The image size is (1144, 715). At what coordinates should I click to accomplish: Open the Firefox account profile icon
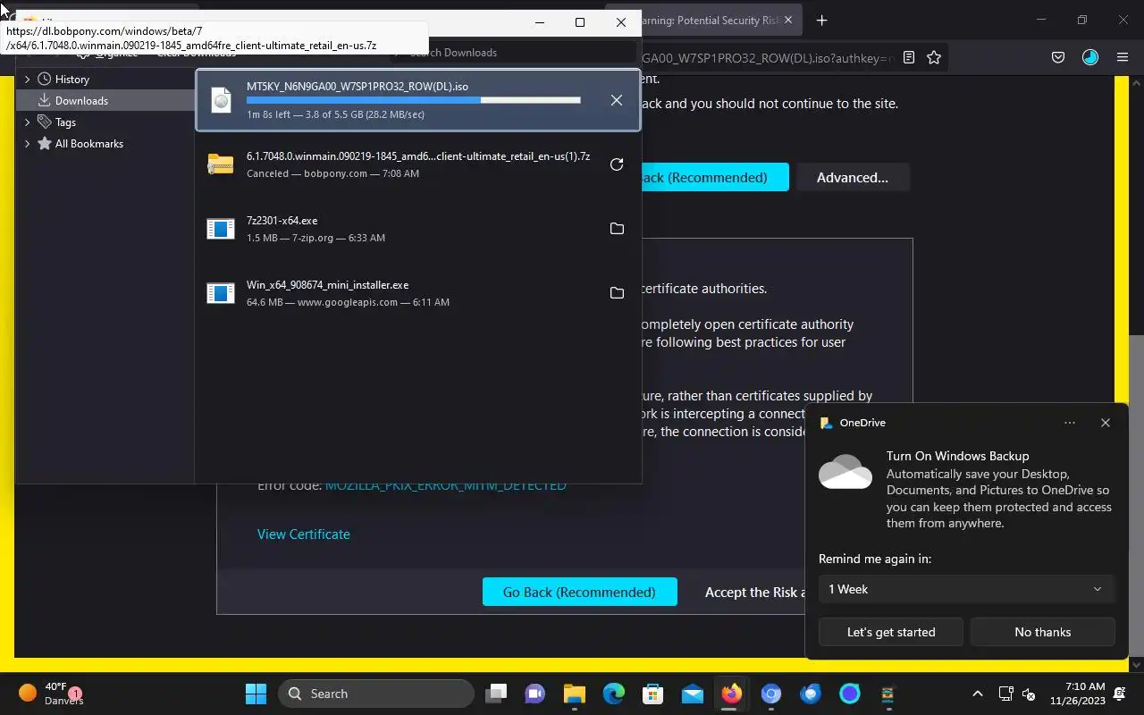pos(1090,57)
